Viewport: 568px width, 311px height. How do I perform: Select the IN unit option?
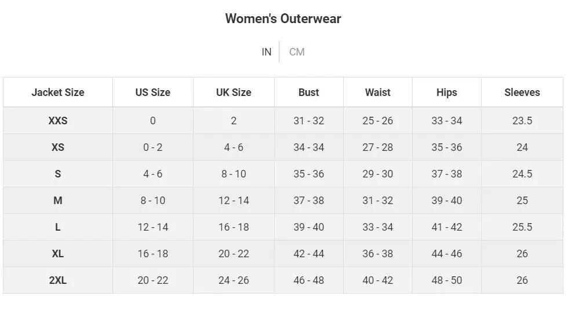[x=266, y=52]
